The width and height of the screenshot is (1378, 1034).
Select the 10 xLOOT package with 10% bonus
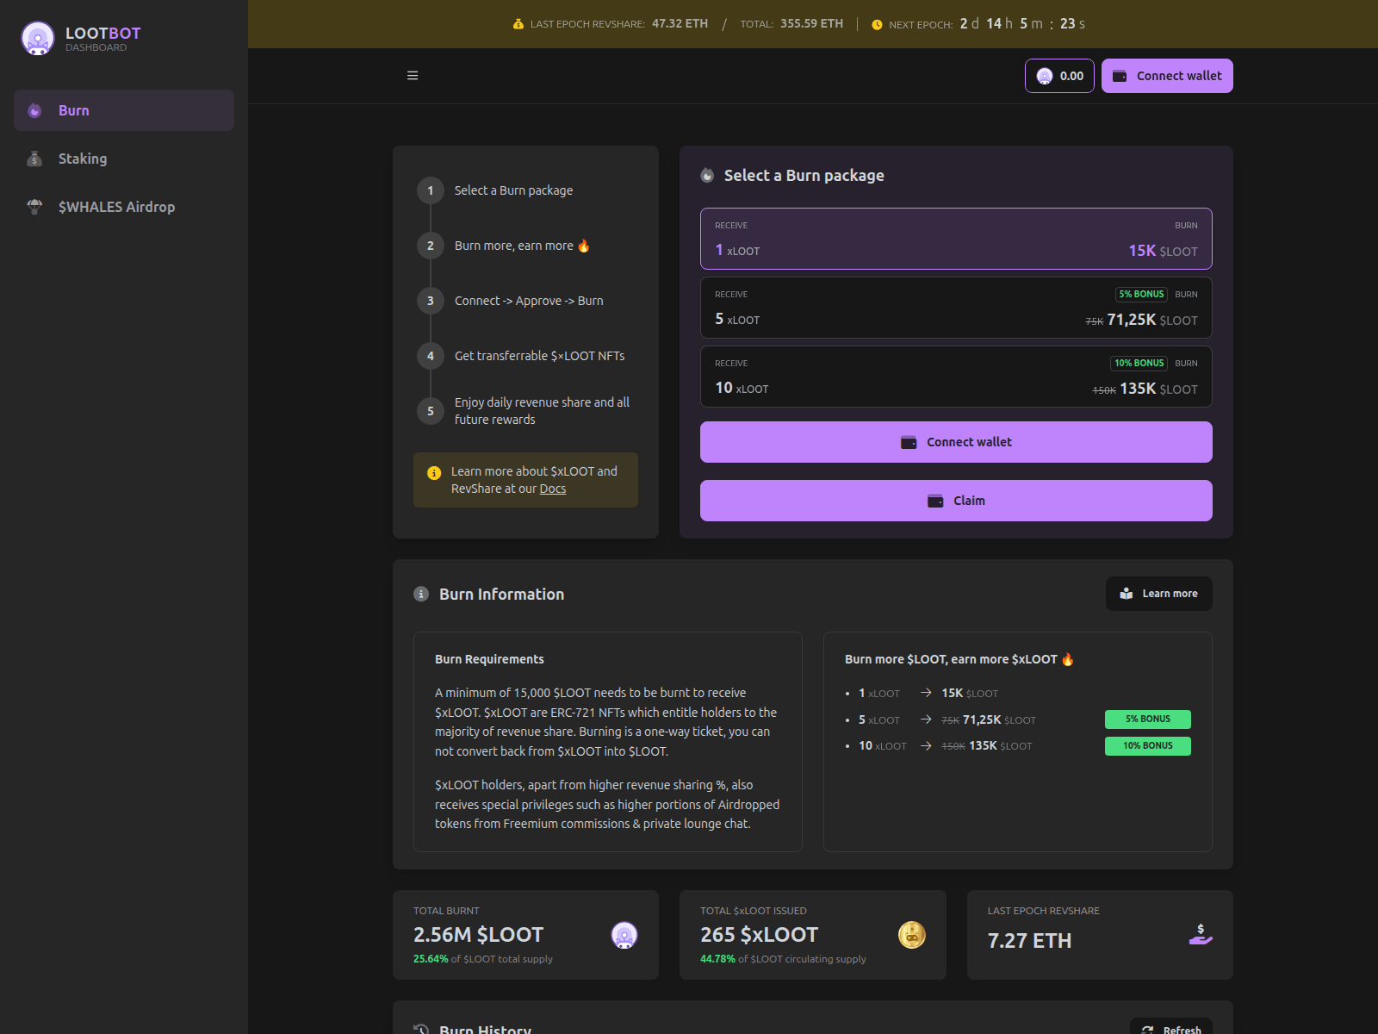click(956, 377)
